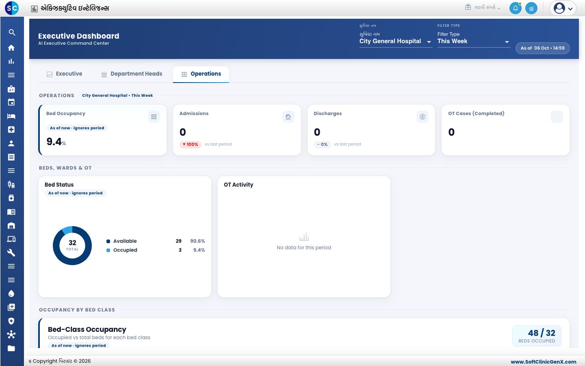Open the notification bell icon
This screenshot has height=366, width=585.
coord(516,8)
